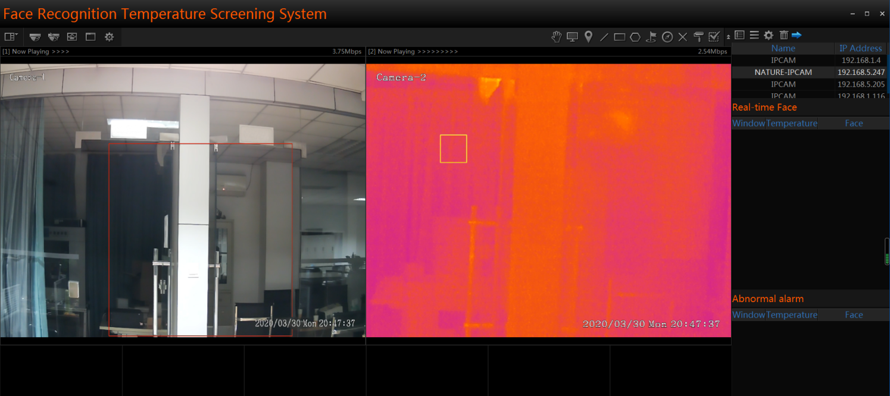The image size is (890, 396).
Task: Open device settings gear above the Name column
Action: [769, 35]
